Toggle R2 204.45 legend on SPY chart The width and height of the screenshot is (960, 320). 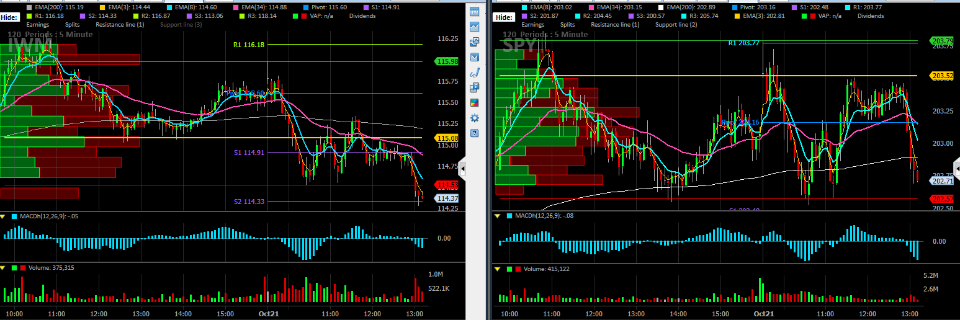coord(594,16)
